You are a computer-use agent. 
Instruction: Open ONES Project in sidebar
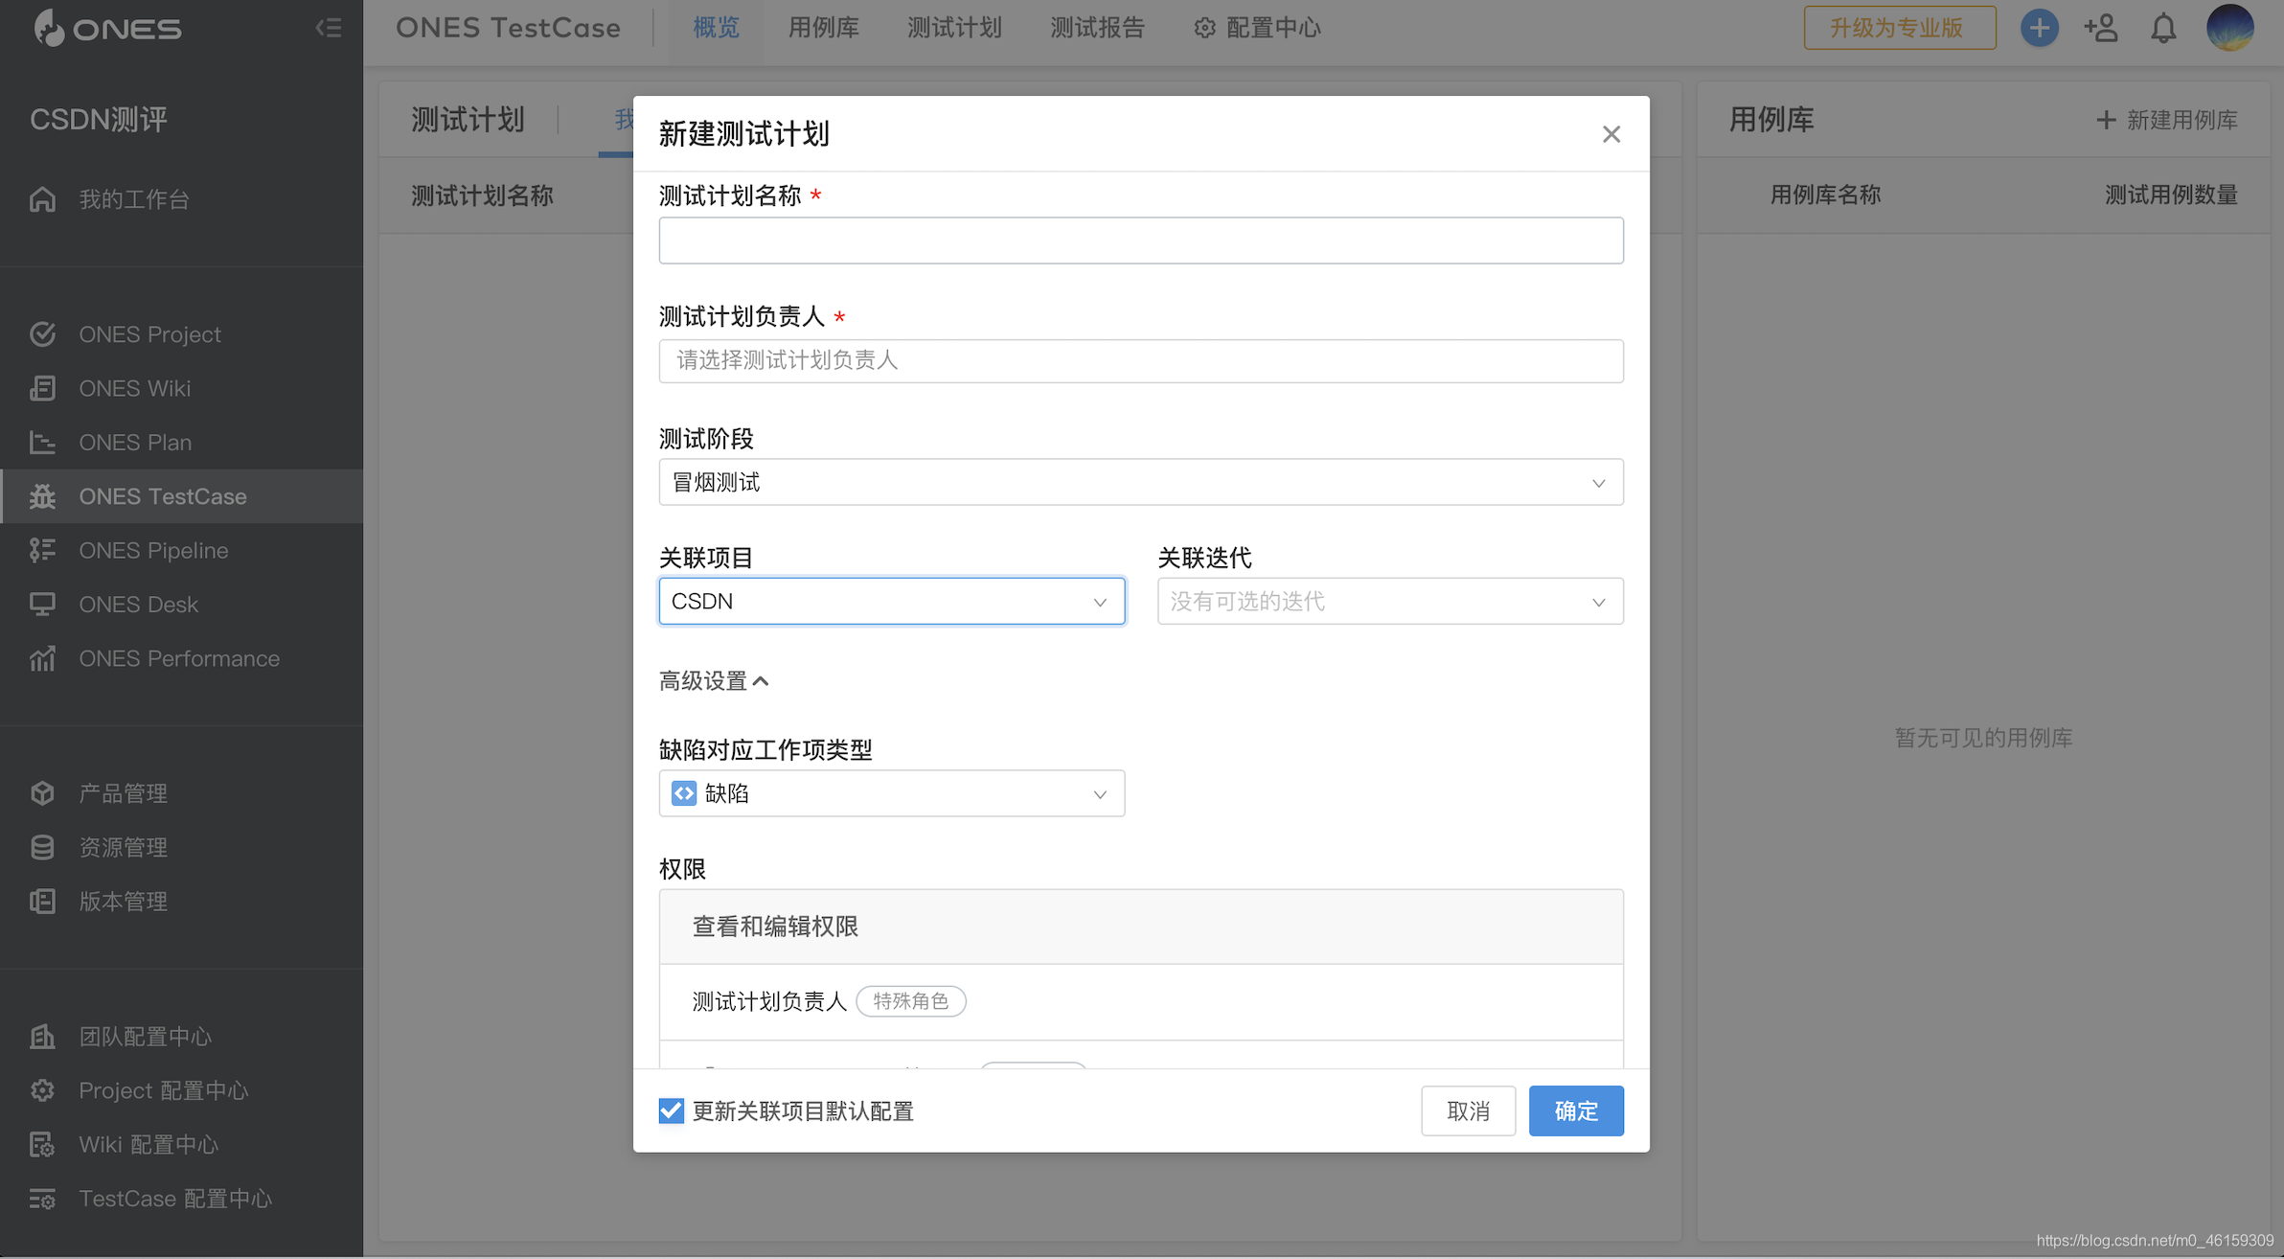coord(182,334)
